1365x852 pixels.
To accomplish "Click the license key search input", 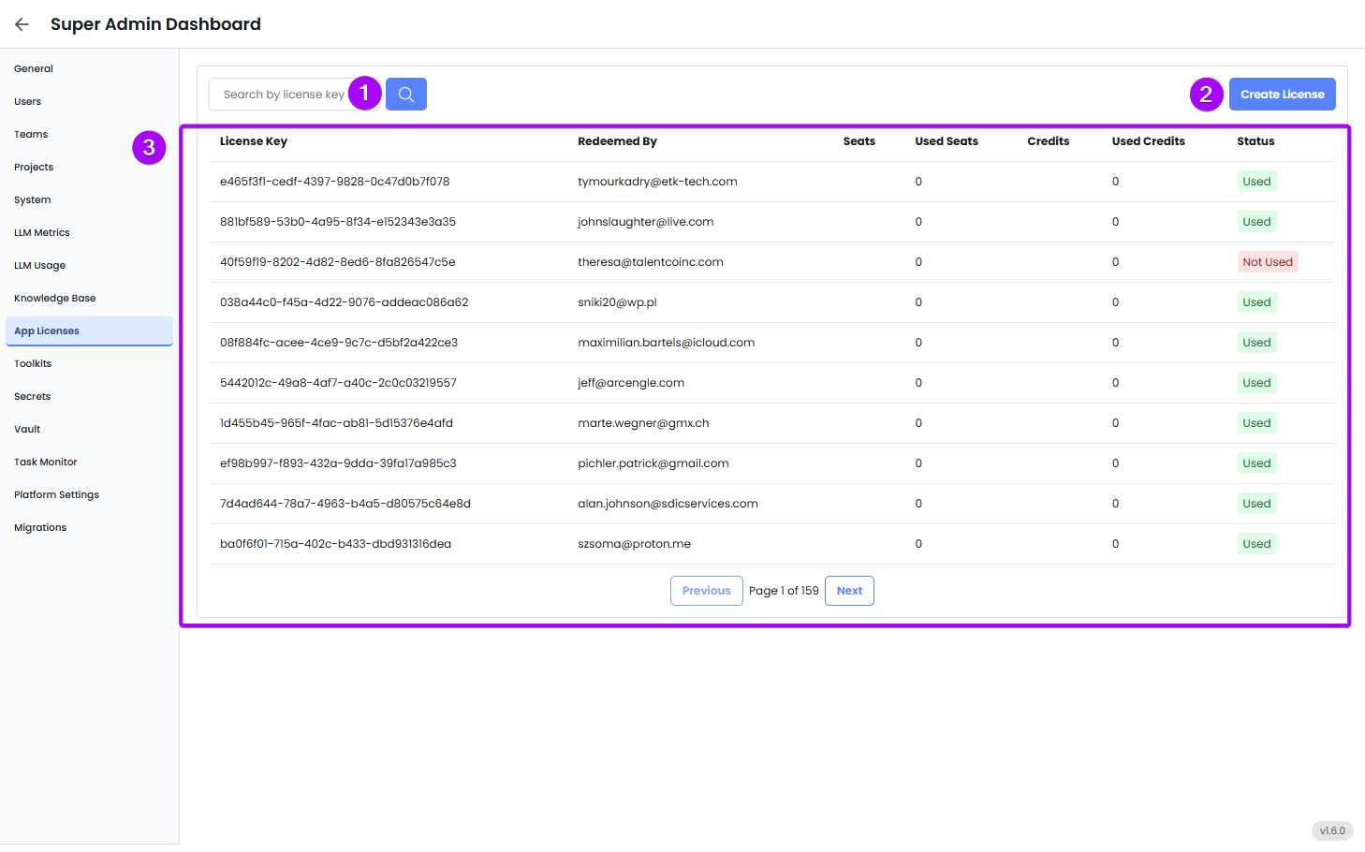I will point(281,94).
